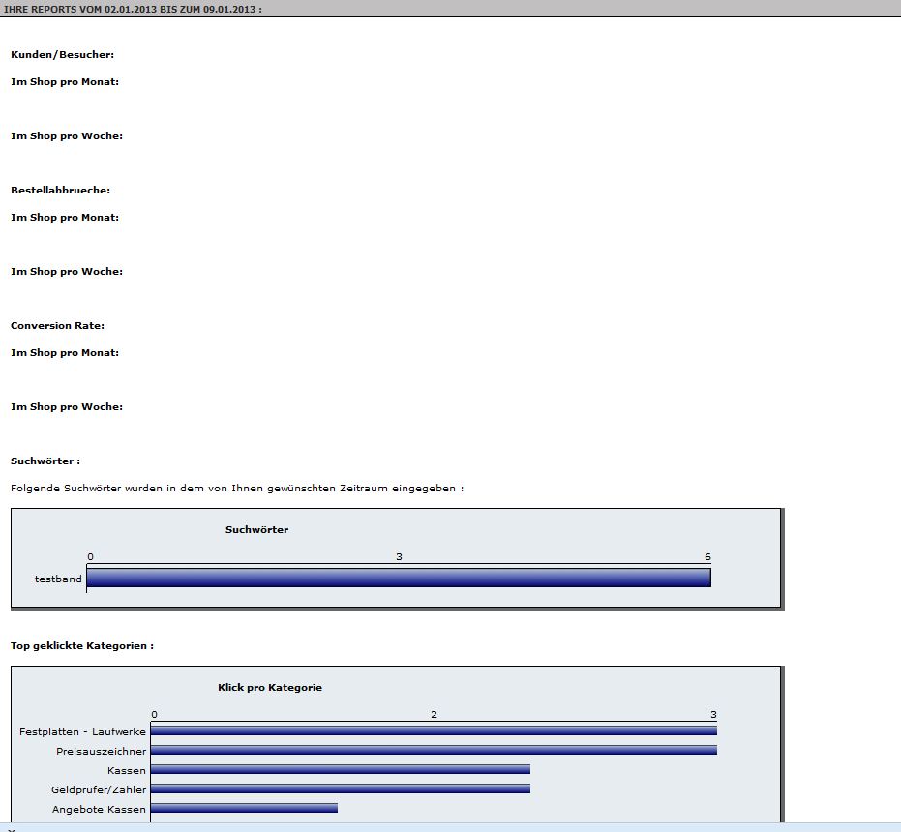Click the Festplatten - Laufwerke category bar
Viewport: 901px width, 832px height.
(x=434, y=730)
